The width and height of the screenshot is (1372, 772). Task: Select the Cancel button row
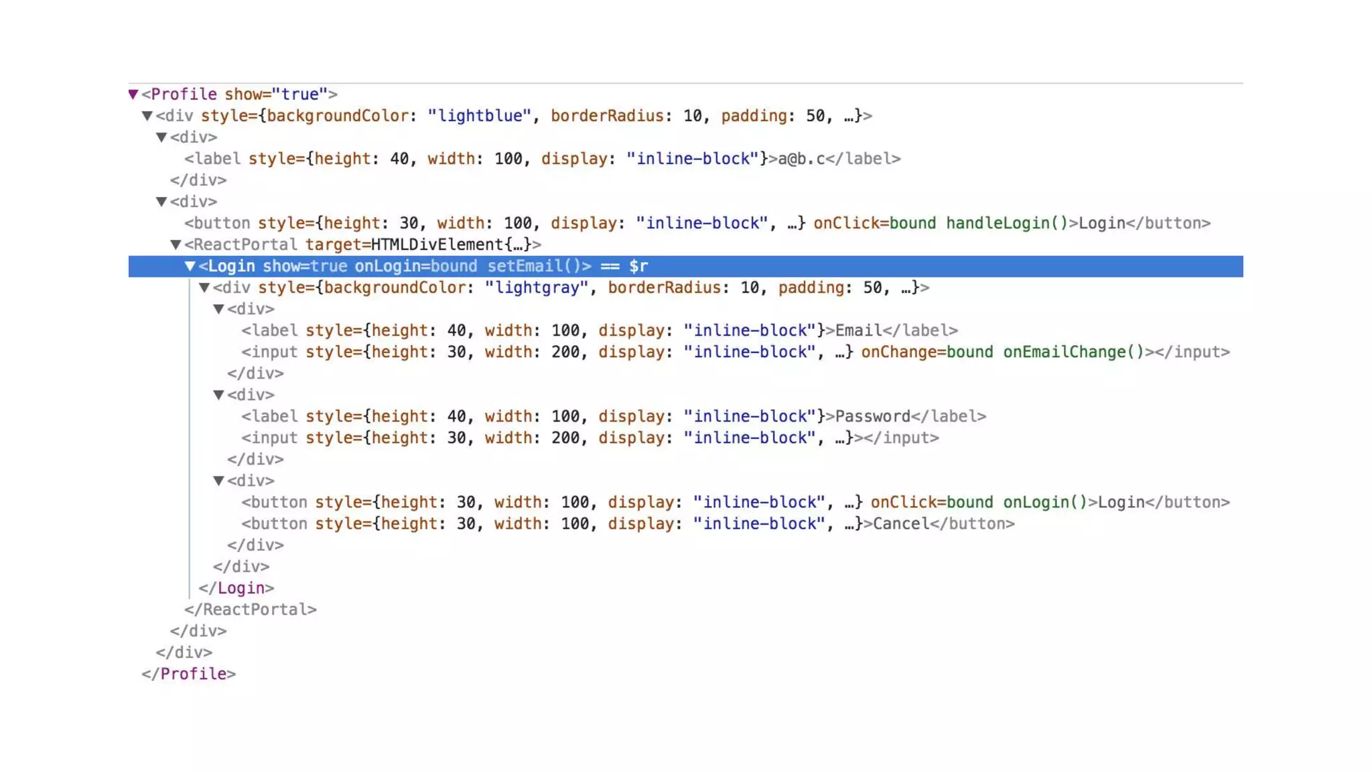pos(628,523)
